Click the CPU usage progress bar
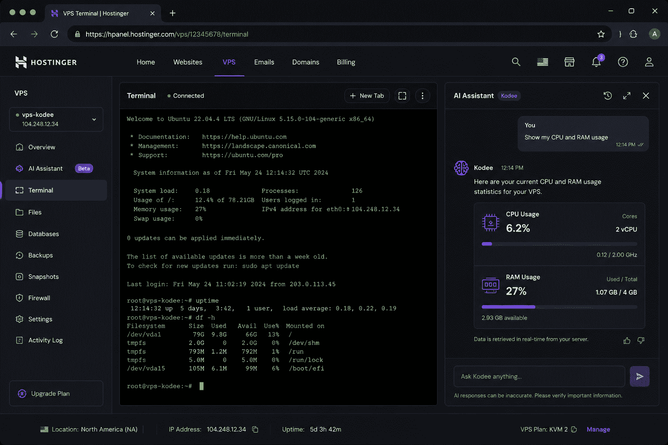Viewport: 668px width, 445px height. 559,244
